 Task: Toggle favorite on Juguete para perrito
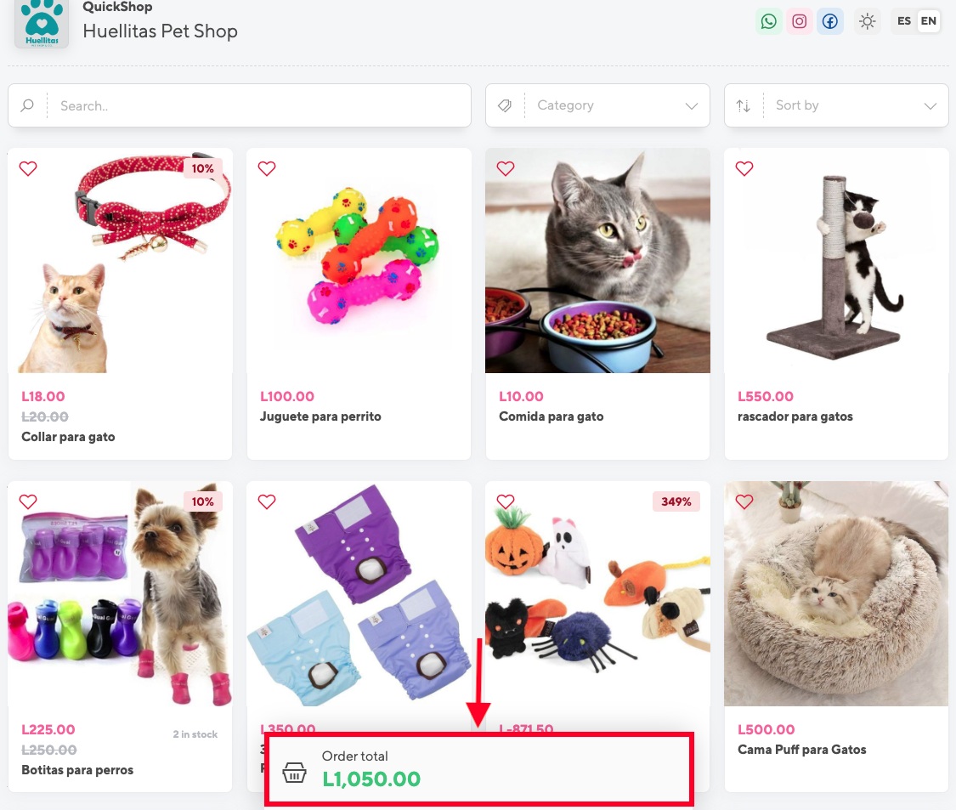pyautogui.click(x=267, y=169)
